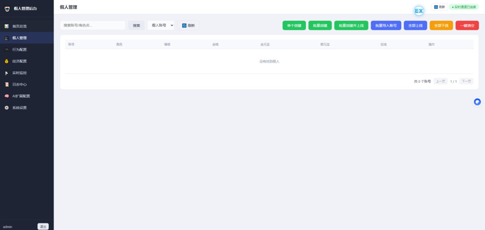Click the 角色 column header
The image size is (485, 230).
(119, 44)
